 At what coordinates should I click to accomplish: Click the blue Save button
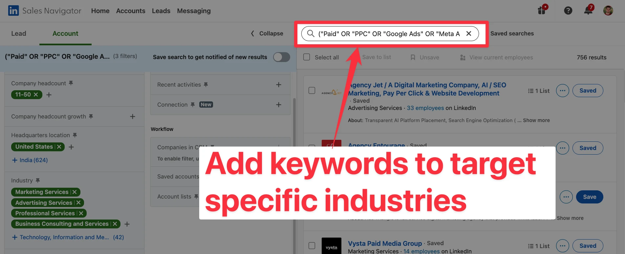tap(590, 197)
